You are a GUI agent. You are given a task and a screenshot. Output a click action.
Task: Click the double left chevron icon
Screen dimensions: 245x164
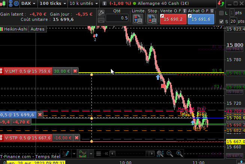[x=106, y=154]
